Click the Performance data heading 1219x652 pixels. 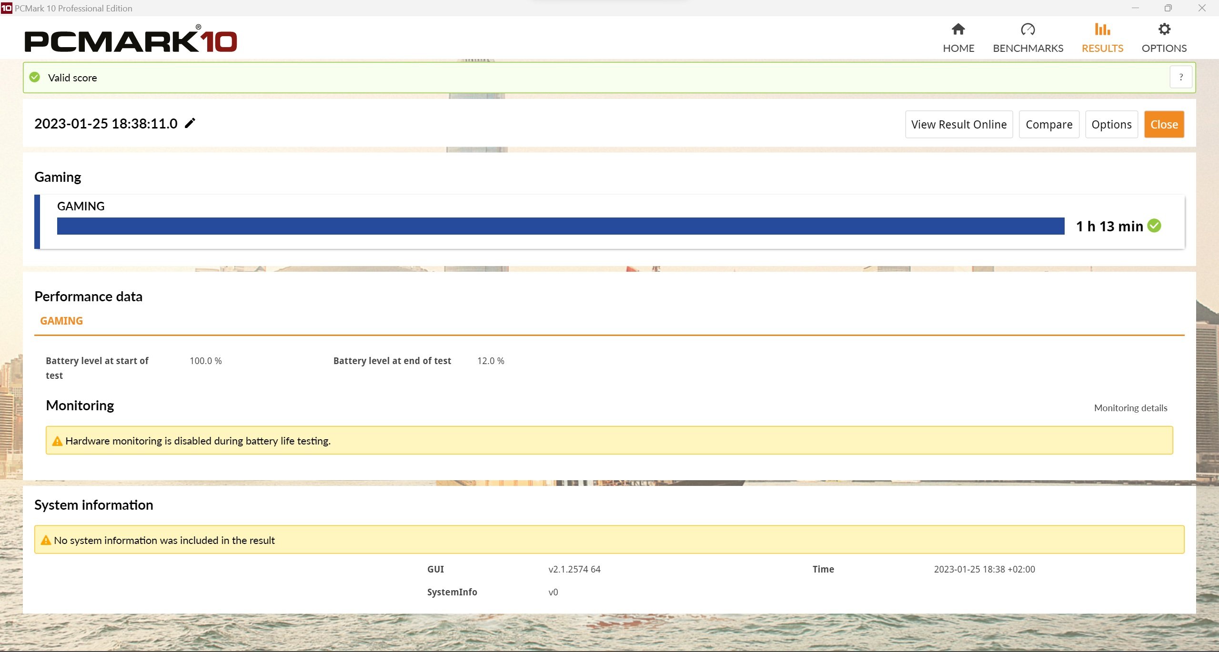point(88,296)
